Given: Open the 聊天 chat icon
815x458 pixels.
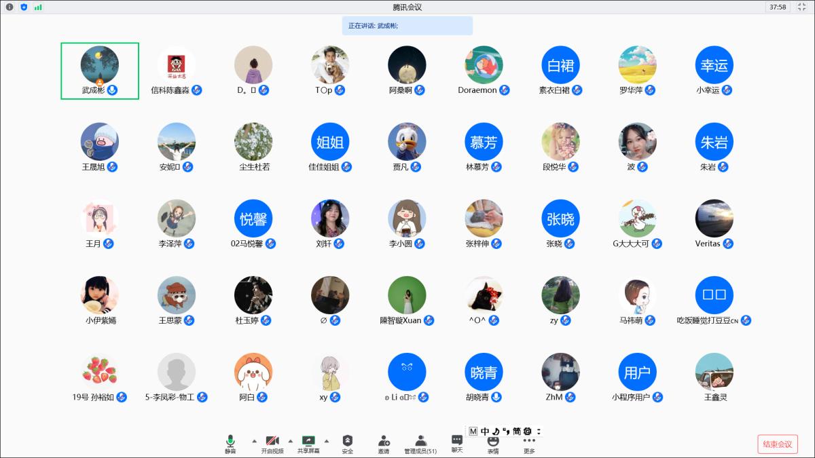Looking at the screenshot, I should 457,440.
